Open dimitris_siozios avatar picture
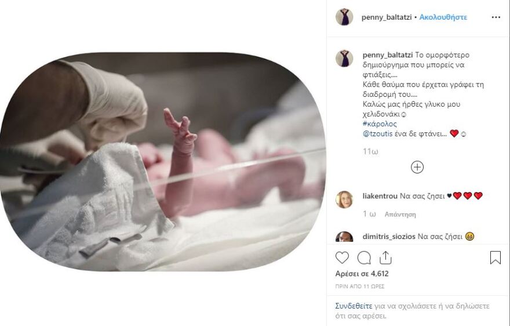 click(x=344, y=237)
